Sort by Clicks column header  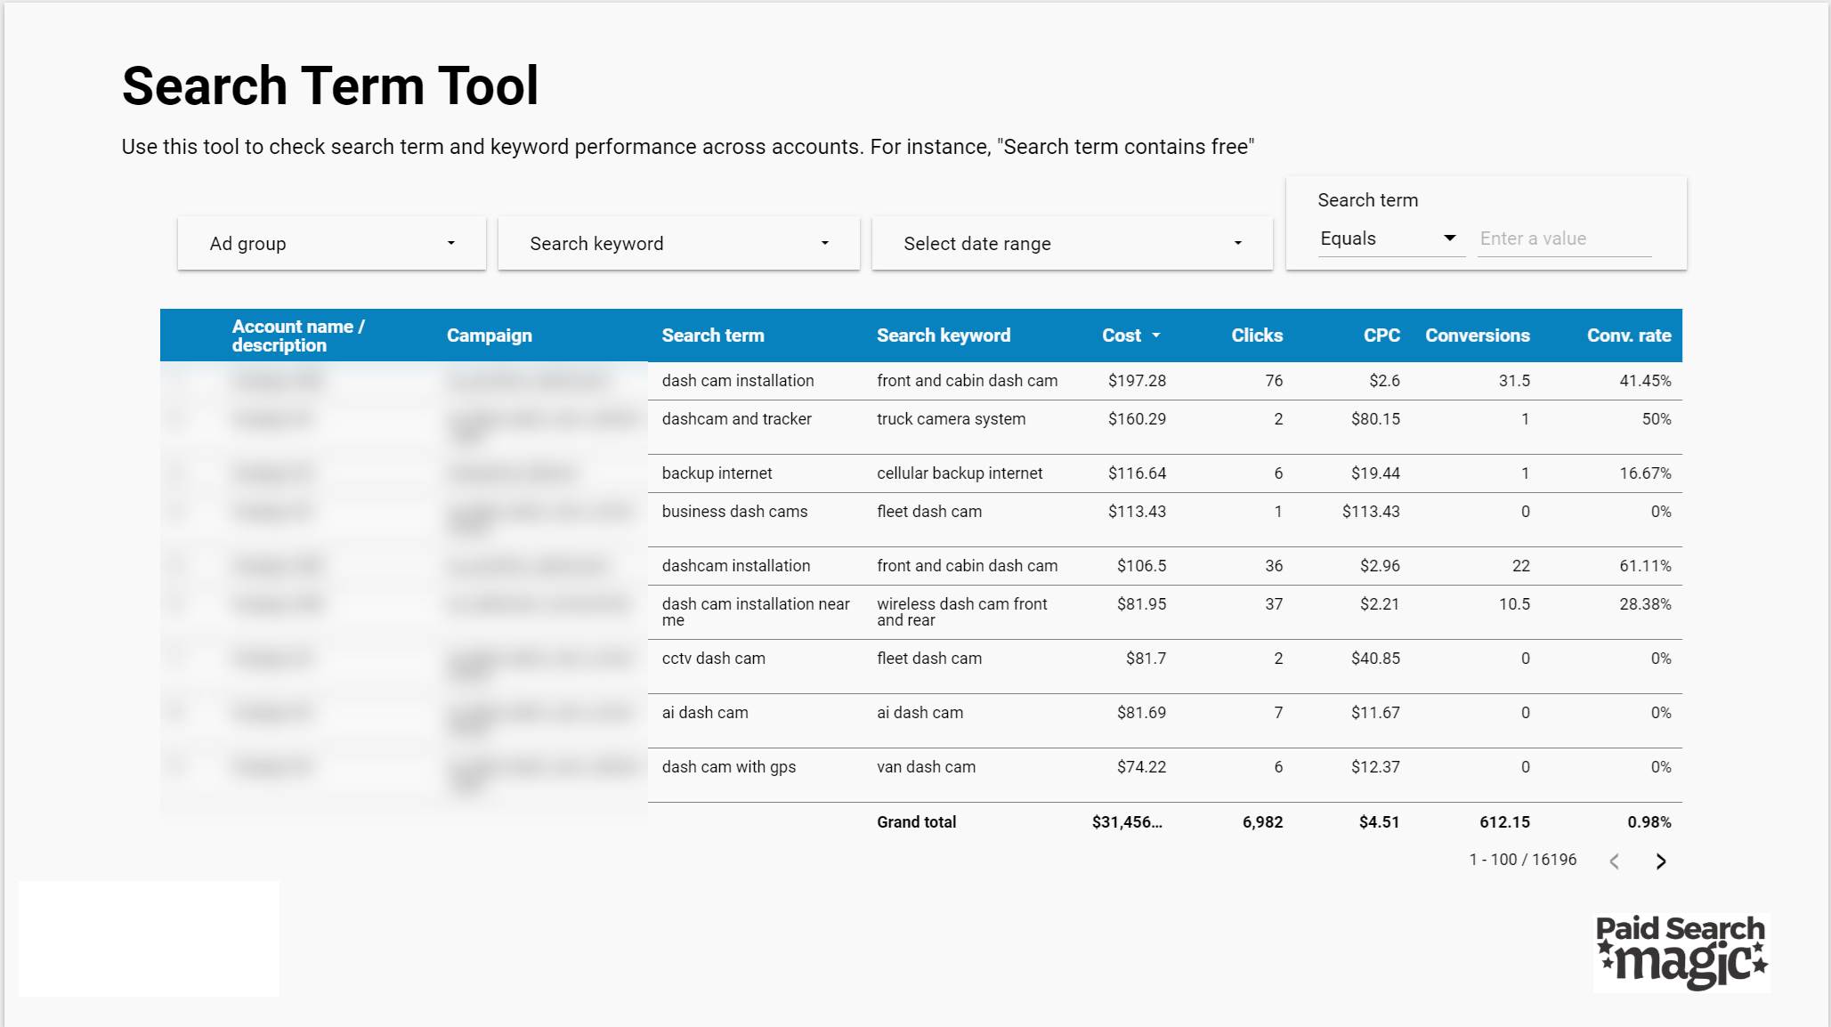coord(1256,336)
